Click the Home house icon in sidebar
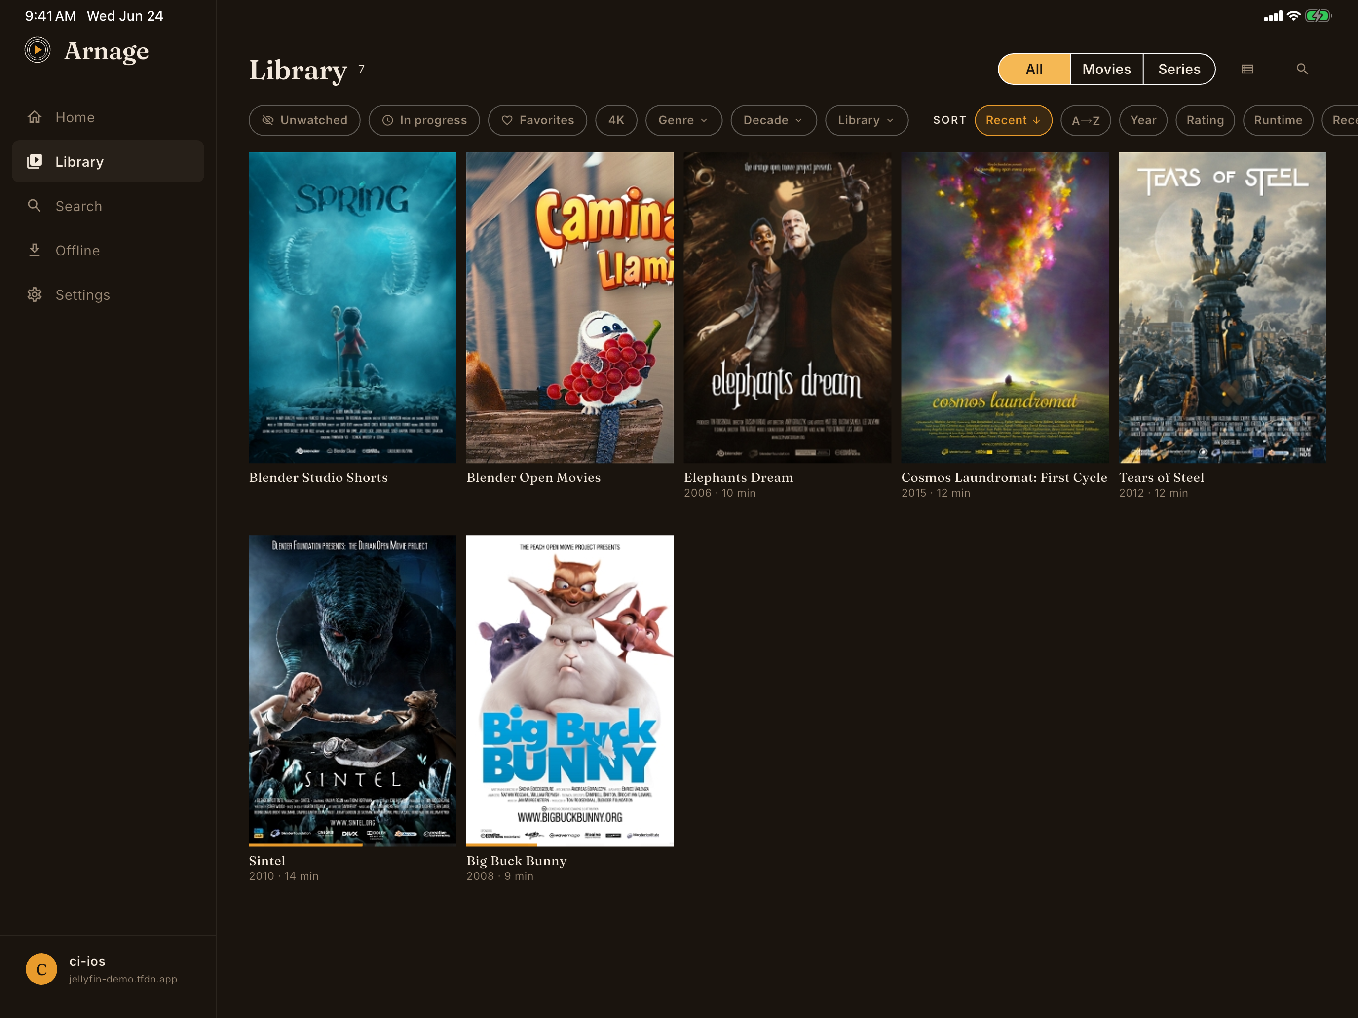Image resolution: width=1358 pixels, height=1018 pixels. (x=35, y=117)
